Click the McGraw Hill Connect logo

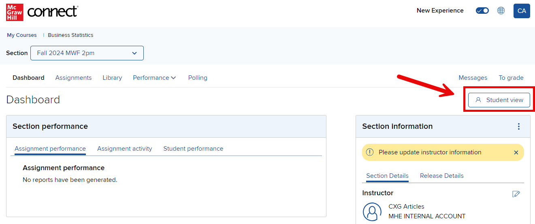click(x=42, y=12)
